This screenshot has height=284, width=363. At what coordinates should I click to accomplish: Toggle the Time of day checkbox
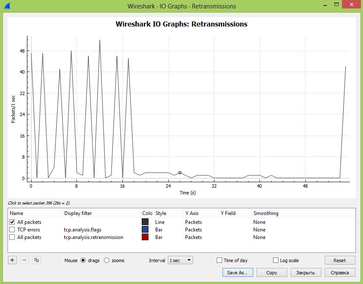pyautogui.click(x=219, y=260)
